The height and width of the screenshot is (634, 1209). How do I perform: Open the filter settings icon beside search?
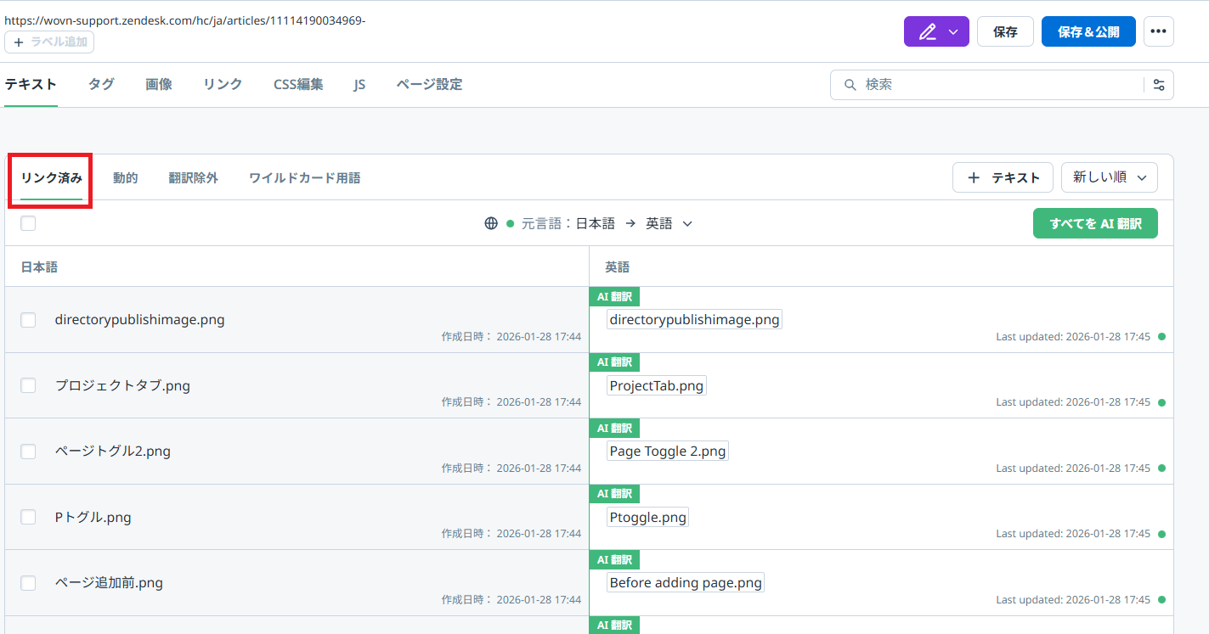(1159, 85)
